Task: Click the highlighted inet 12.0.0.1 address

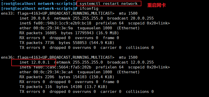Action: 34,62
